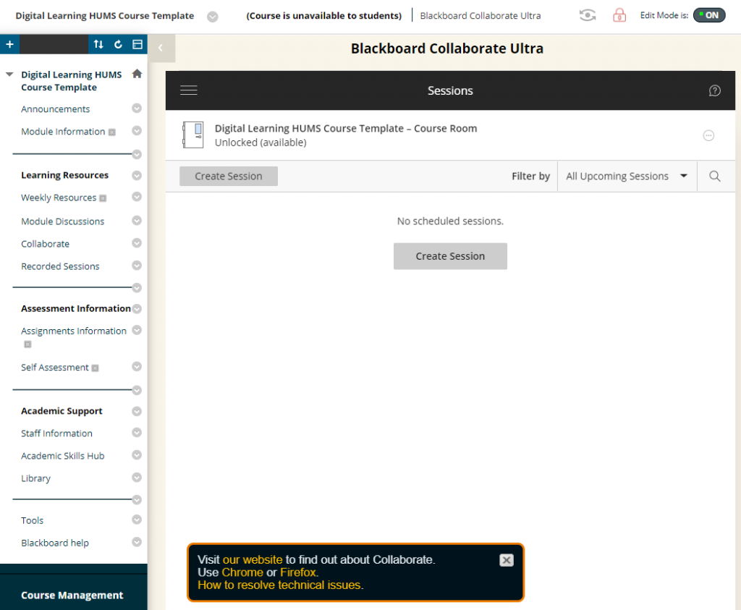Open Announcements options chevron
Image resolution: width=741 pixels, height=610 pixels.
[137, 109]
